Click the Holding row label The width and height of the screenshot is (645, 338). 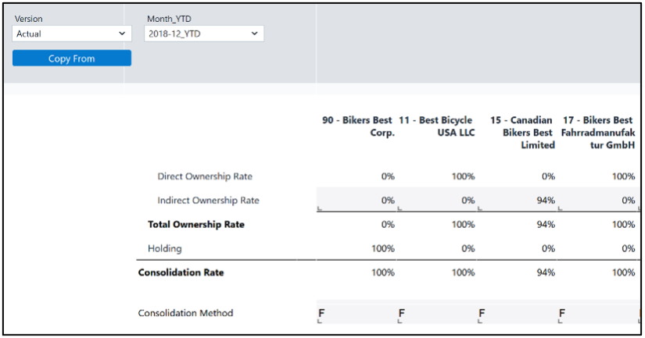click(x=164, y=248)
